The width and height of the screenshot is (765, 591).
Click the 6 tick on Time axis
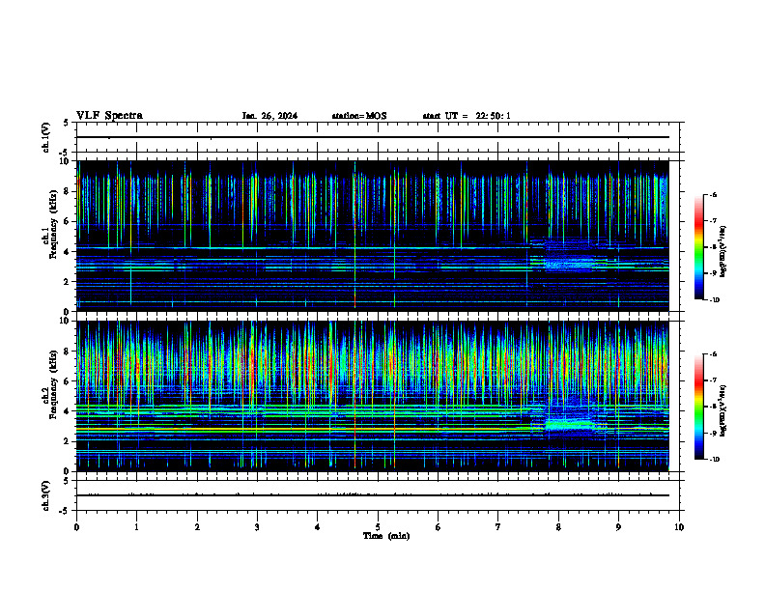(439, 527)
